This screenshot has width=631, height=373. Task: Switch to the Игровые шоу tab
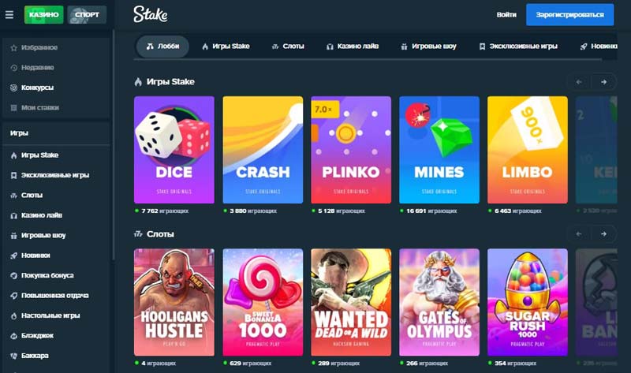click(428, 47)
